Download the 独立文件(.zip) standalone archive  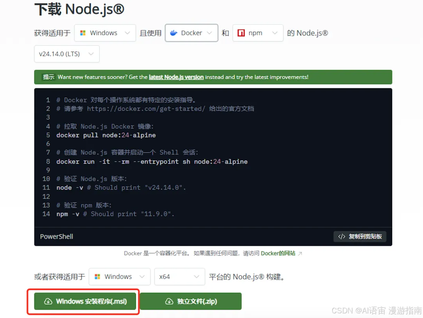(x=191, y=301)
